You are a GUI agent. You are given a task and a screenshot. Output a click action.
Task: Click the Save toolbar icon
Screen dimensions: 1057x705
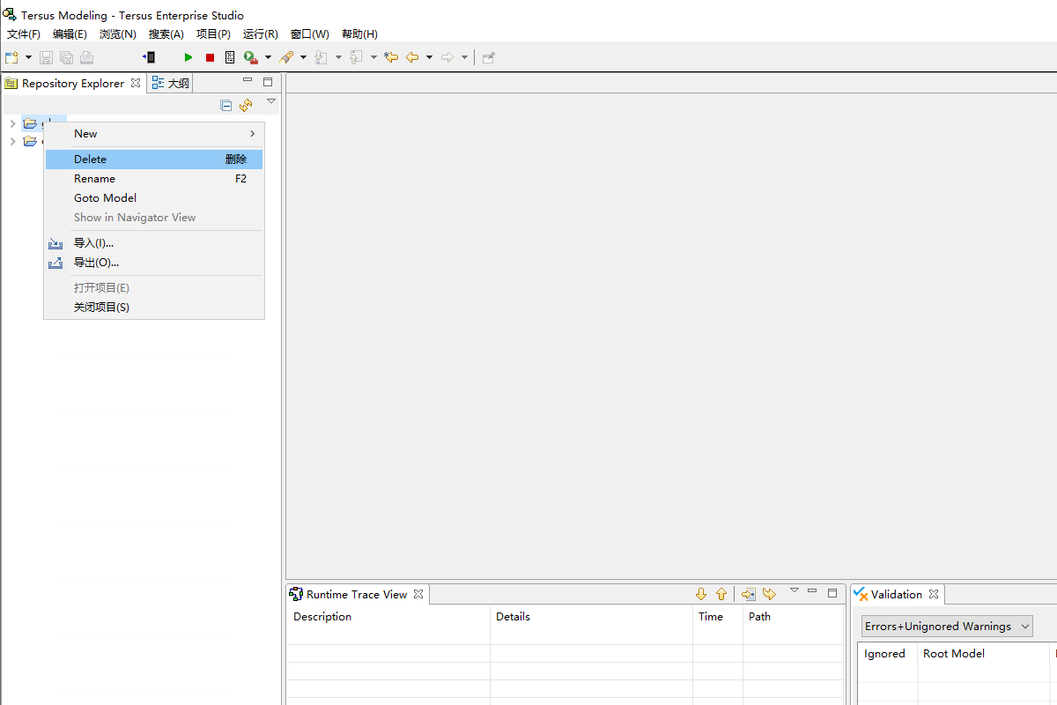coord(46,57)
